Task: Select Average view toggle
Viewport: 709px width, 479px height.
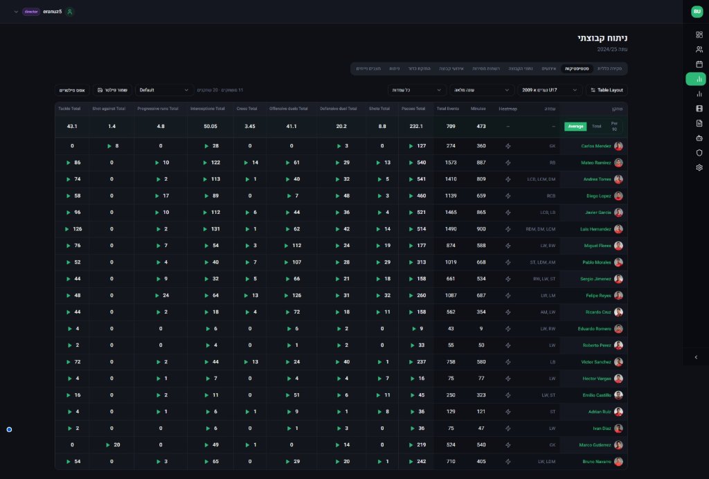Action: (x=575, y=127)
